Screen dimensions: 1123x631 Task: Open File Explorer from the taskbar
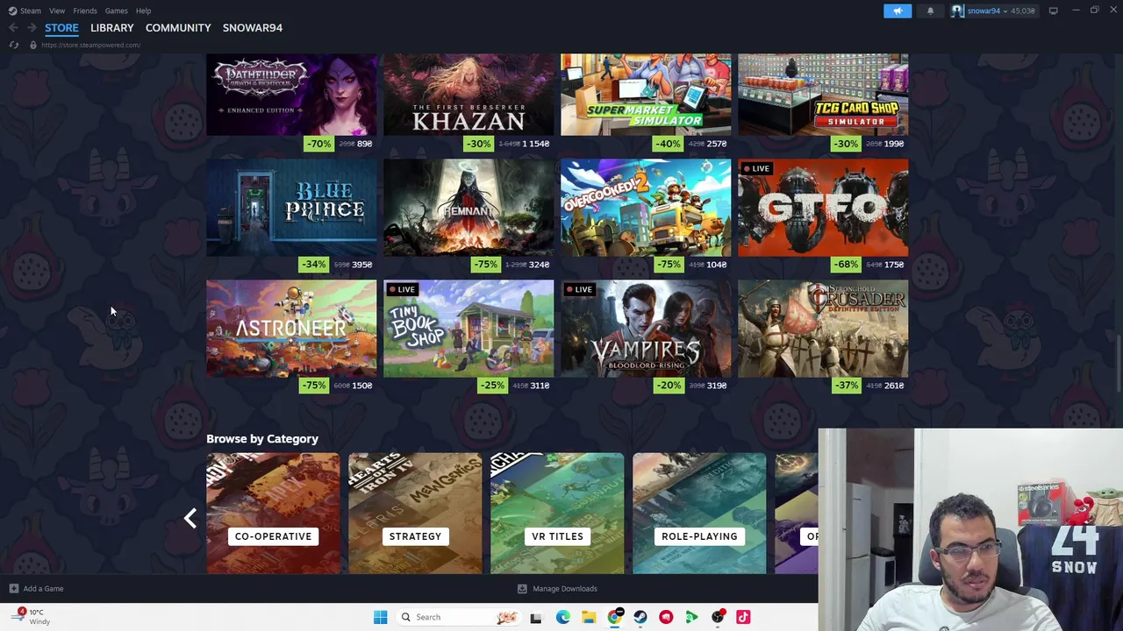tap(588, 617)
